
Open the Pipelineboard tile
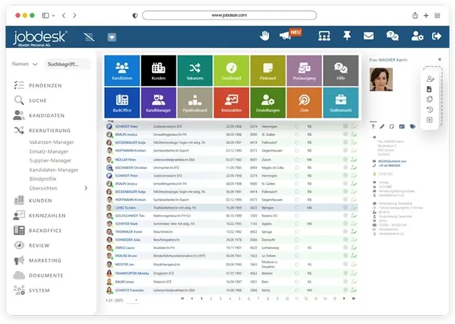(x=195, y=103)
